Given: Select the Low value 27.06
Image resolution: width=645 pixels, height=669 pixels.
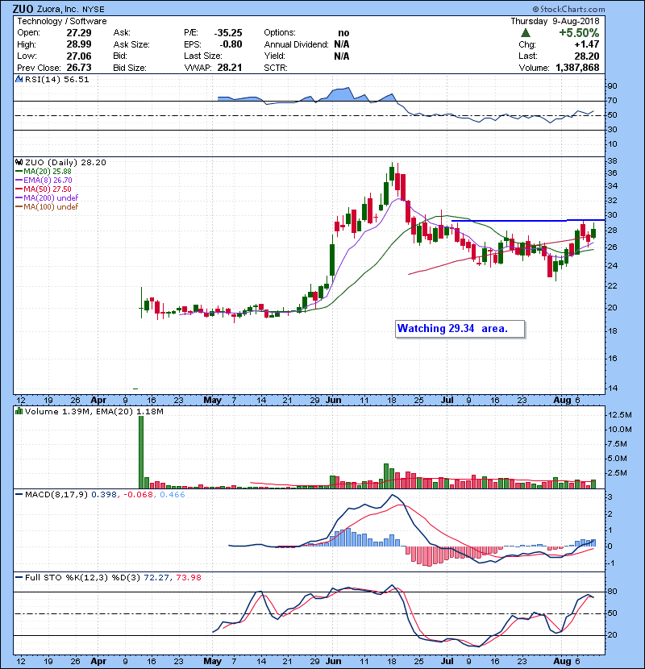Looking at the screenshot, I should (79, 56).
